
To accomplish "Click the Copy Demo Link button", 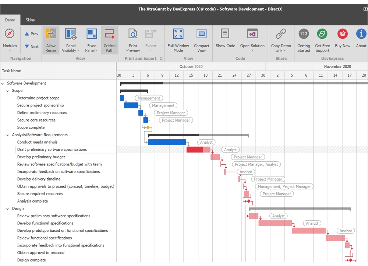I will tap(280, 39).
